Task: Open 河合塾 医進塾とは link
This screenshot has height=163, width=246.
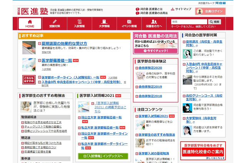Action: [151, 9]
